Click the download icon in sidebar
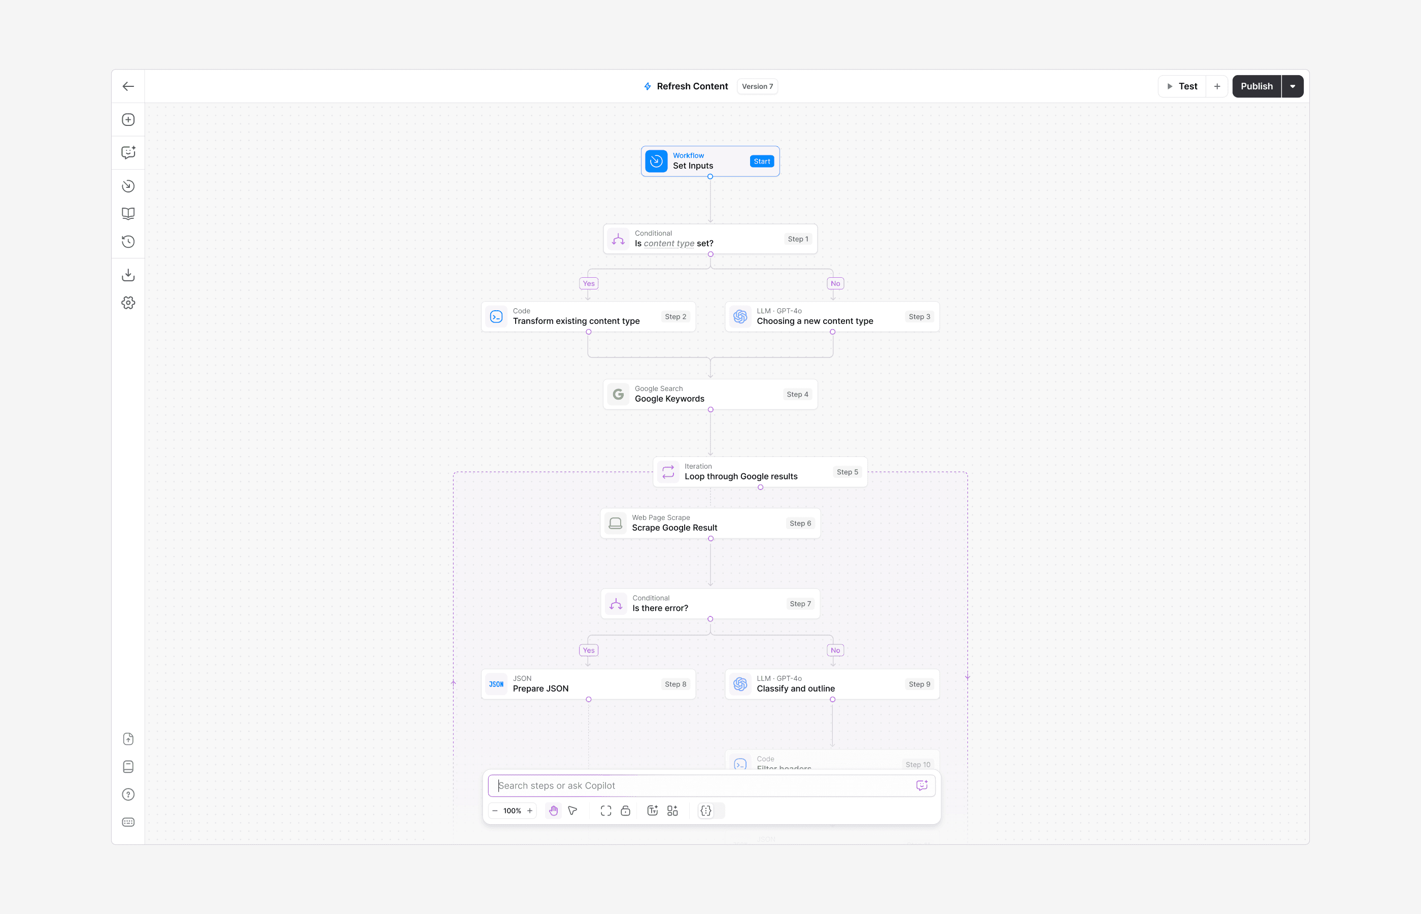This screenshot has width=1421, height=914. coord(128,275)
